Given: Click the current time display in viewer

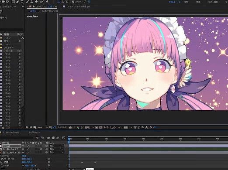Looking at the screenshot, I should [x=62, y=127].
